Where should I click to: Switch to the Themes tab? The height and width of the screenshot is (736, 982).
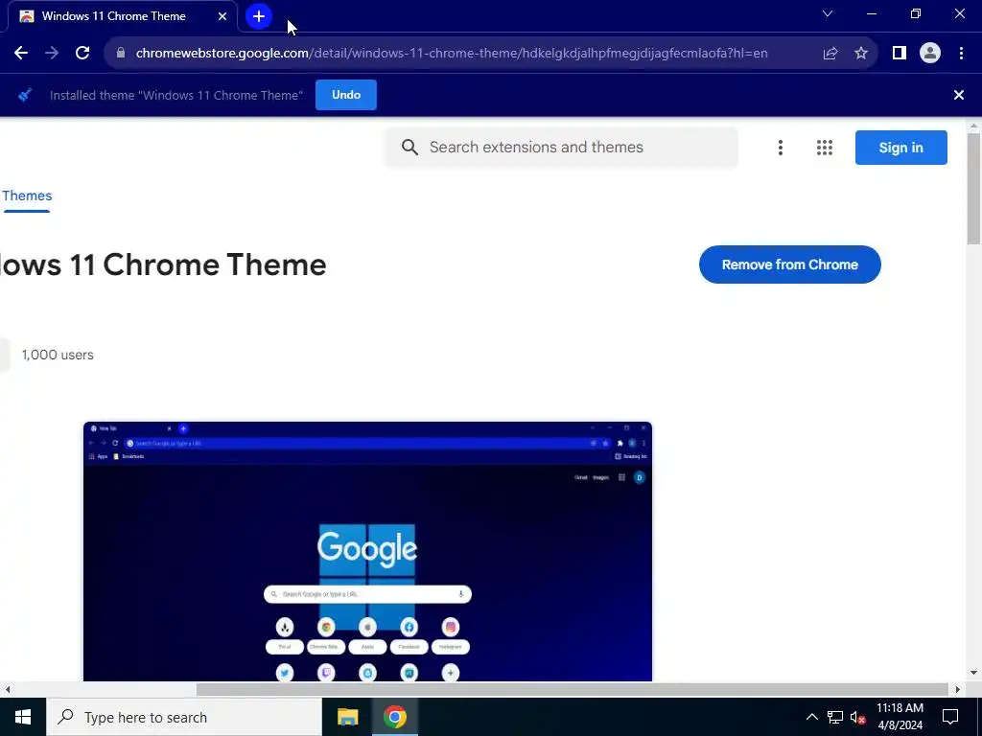[27, 195]
